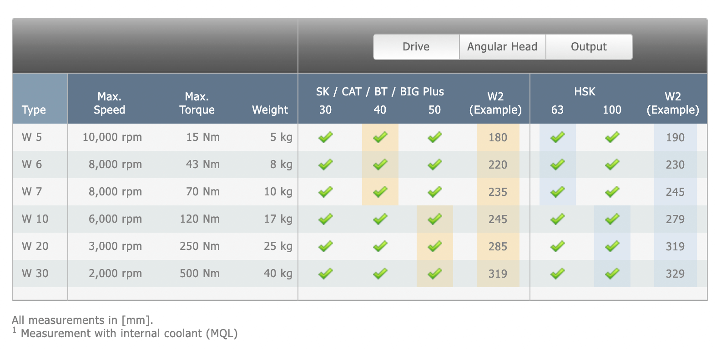Click the W 30 checkmark under SK 40
Screen dimensions: 716x349
tap(380, 274)
